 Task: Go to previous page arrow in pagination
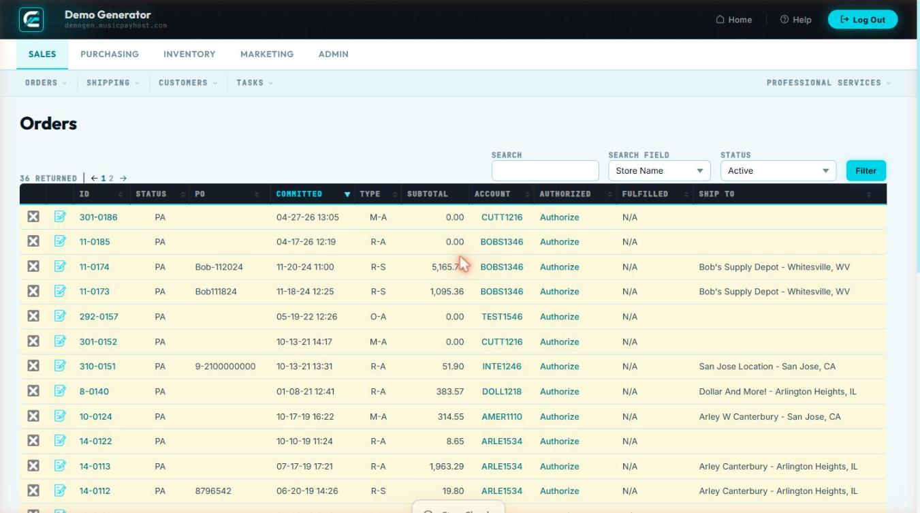coord(95,178)
